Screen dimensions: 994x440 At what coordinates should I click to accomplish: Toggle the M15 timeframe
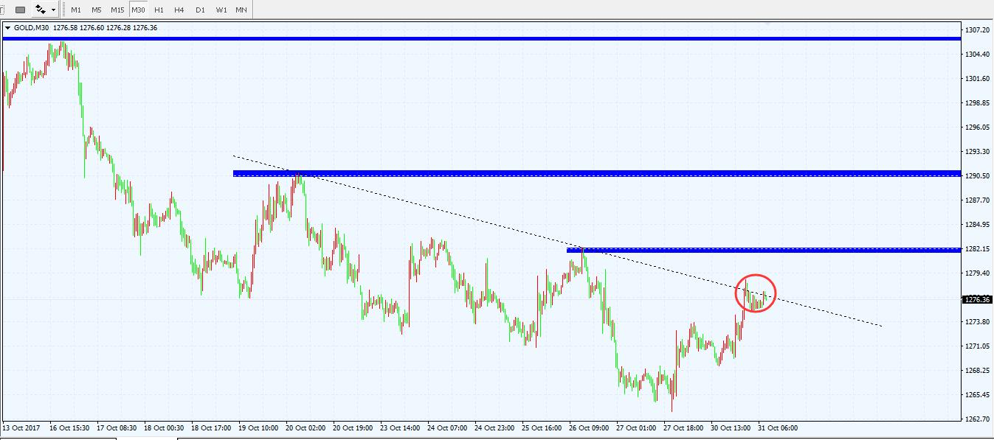tap(117, 10)
